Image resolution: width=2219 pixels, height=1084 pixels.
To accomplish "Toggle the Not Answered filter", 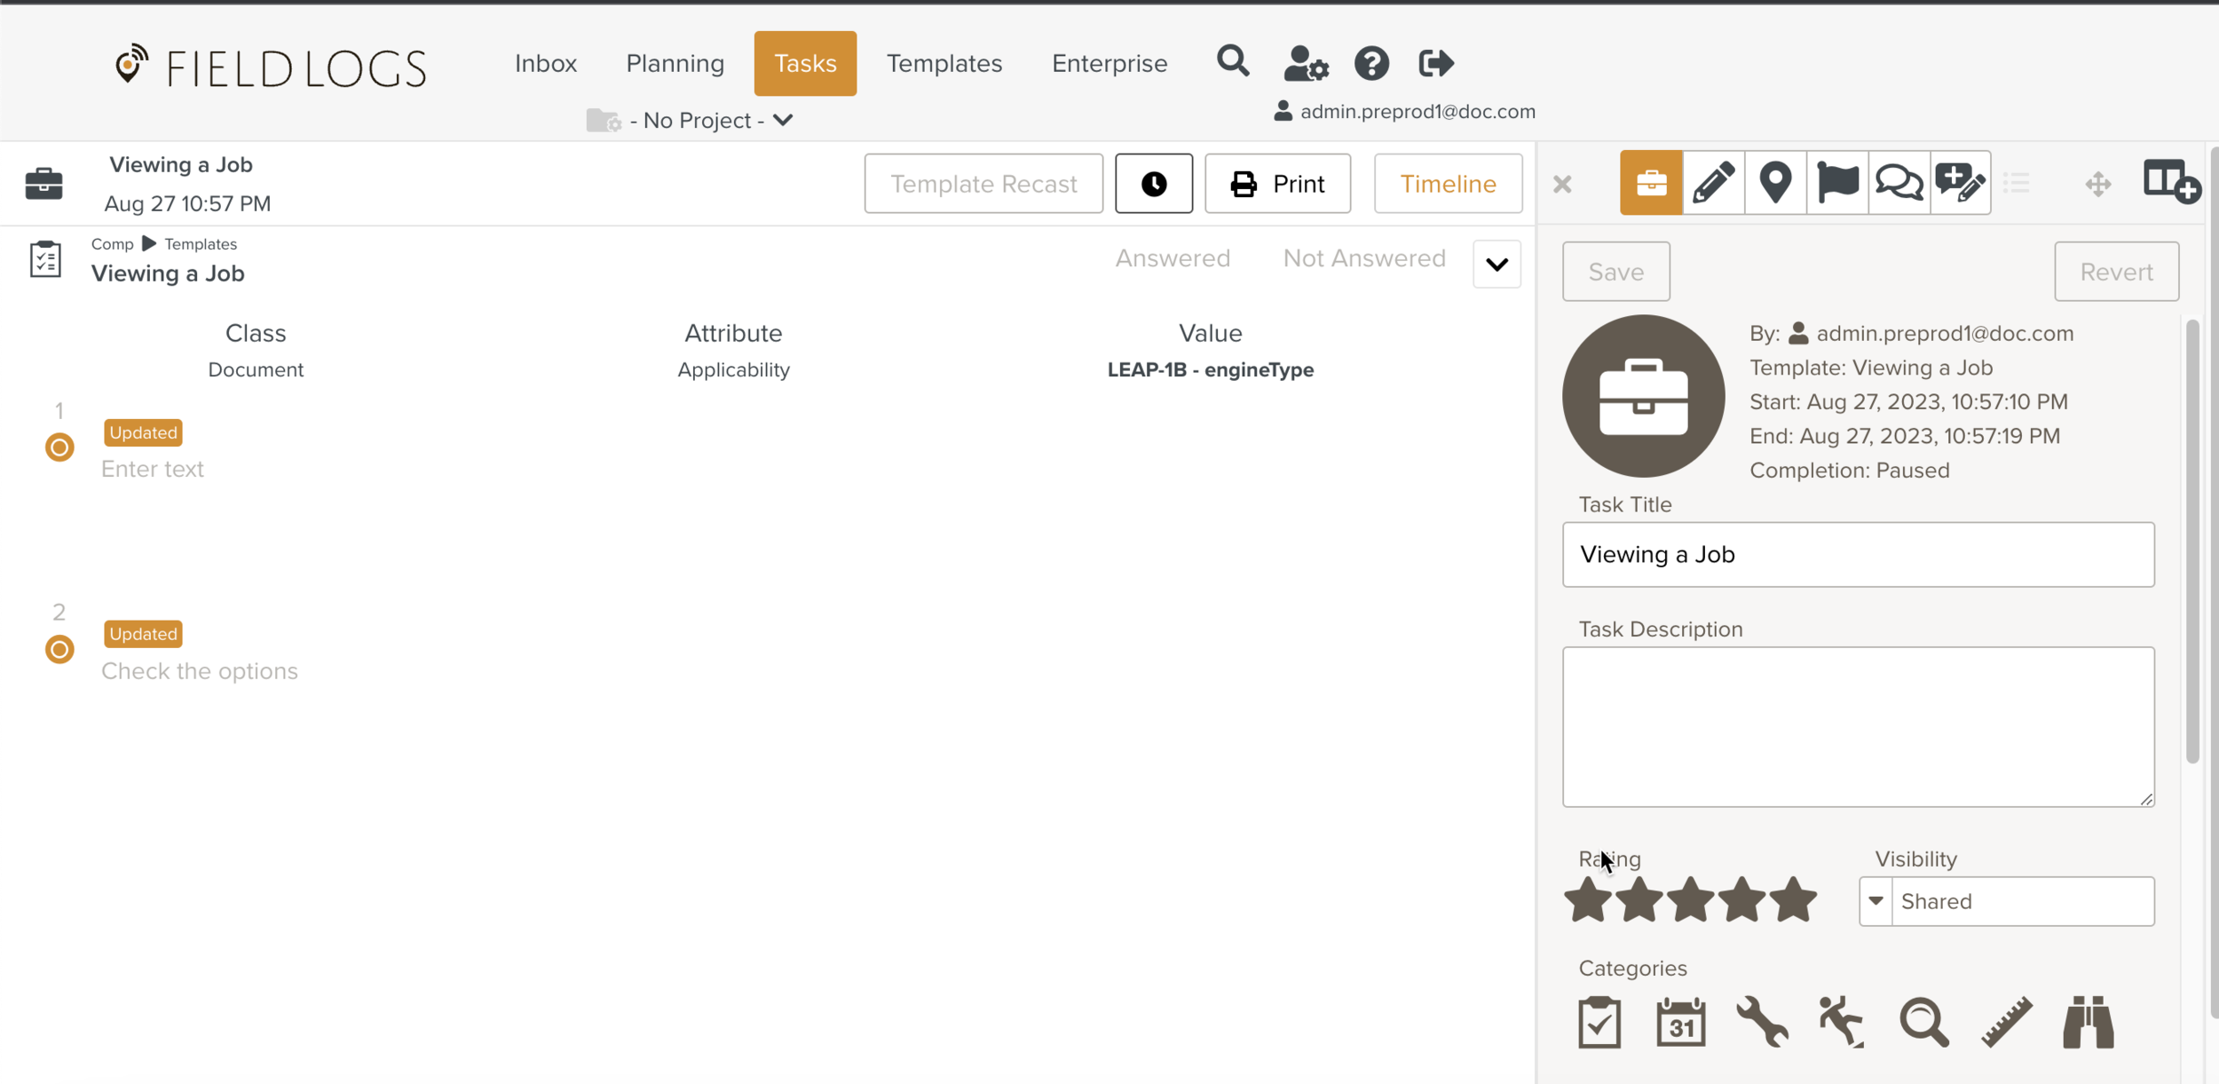I will [x=1363, y=258].
